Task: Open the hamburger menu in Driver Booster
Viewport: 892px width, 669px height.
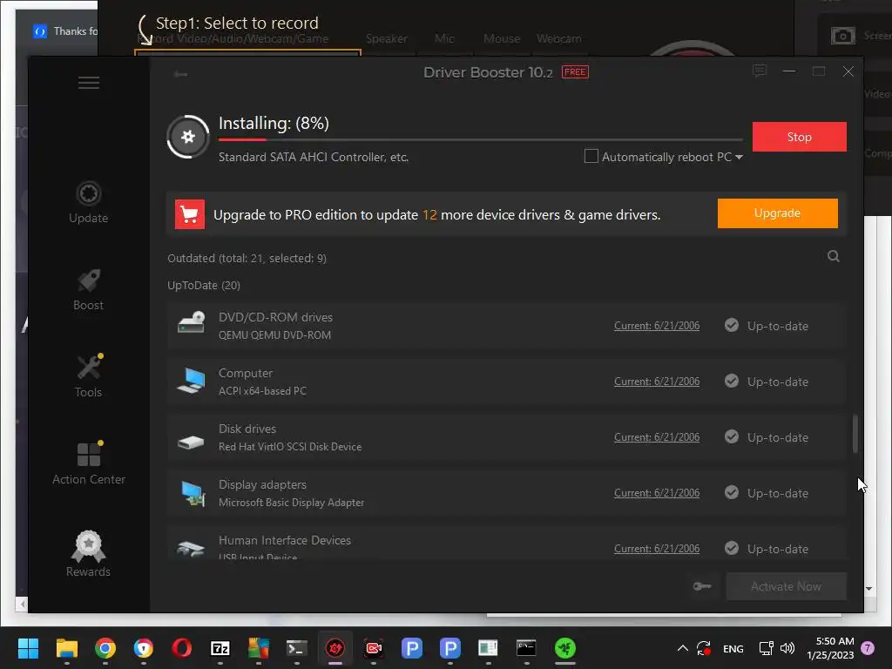Action: [89, 83]
